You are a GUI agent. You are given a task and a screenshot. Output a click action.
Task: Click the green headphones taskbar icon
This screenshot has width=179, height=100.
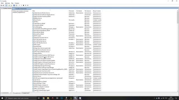pyautogui.click(x=71, y=98)
